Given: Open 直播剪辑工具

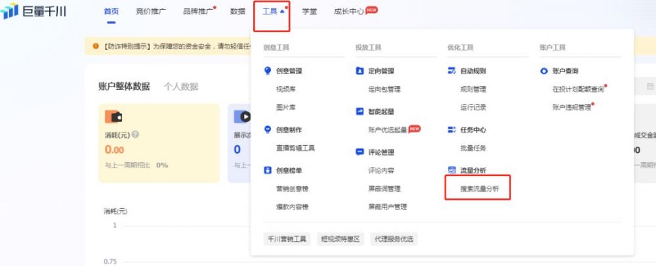Looking at the screenshot, I should coord(295,148).
